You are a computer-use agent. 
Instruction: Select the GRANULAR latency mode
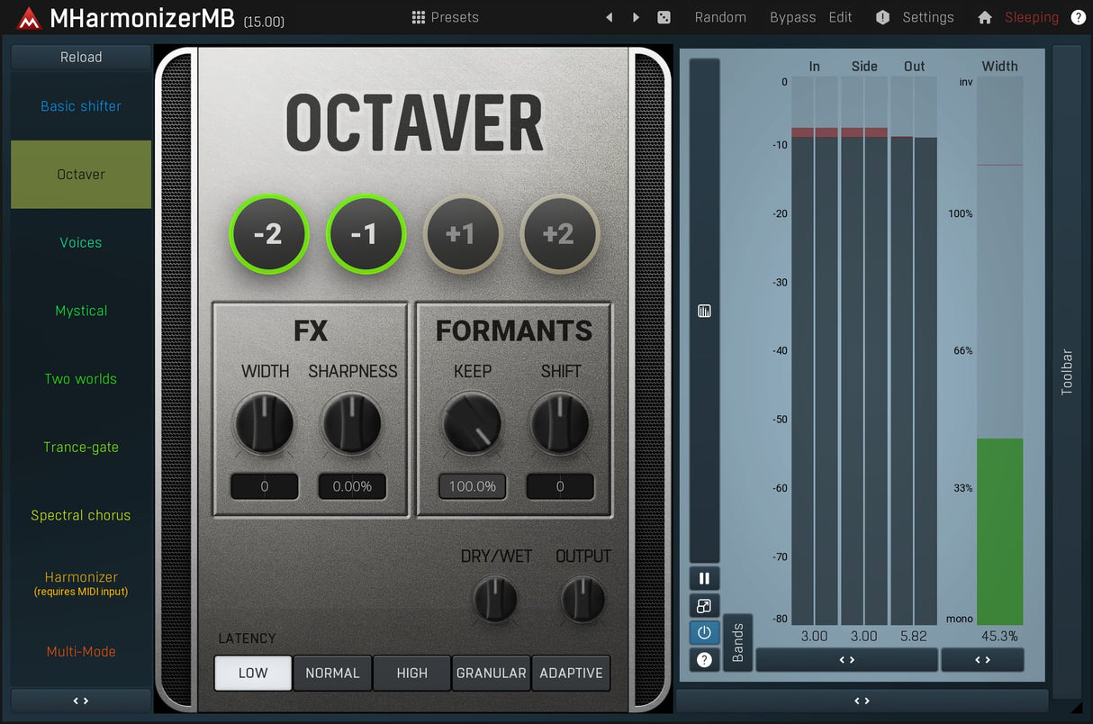click(x=492, y=673)
